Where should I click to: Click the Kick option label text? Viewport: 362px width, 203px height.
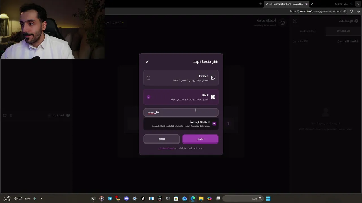click(x=205, y=95)
